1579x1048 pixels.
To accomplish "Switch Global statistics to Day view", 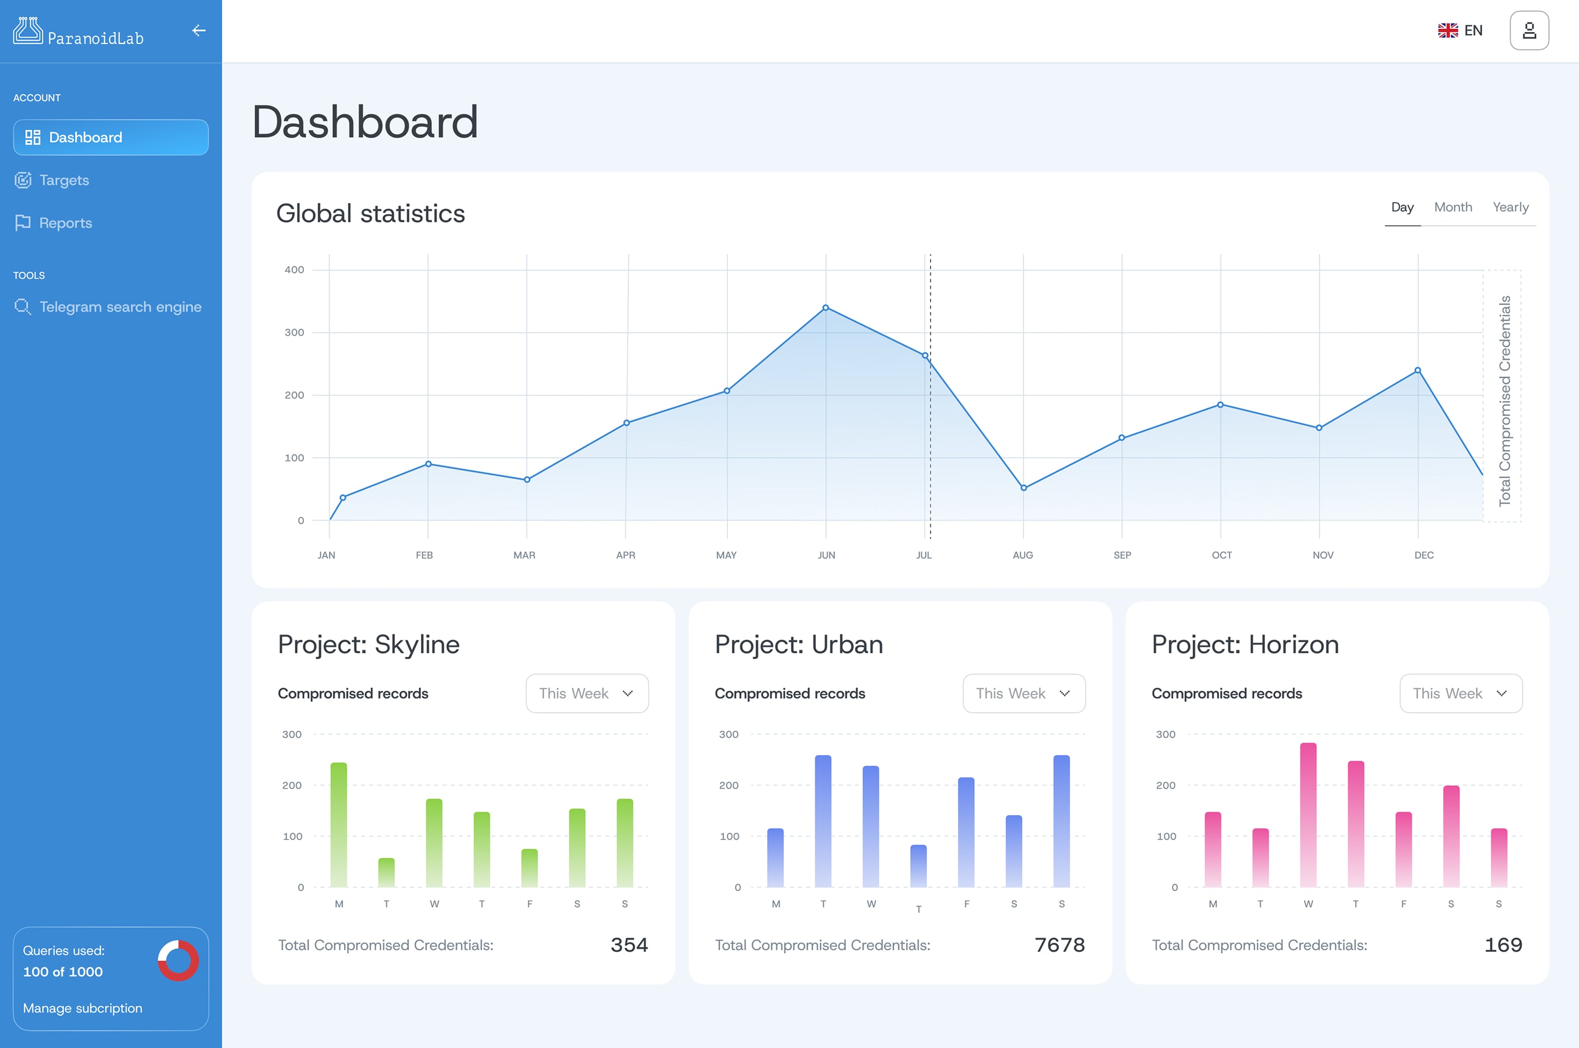I will pos(1402,207).
